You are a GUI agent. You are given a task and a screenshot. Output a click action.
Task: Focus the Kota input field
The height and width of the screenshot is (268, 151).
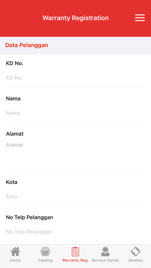(x=75, y=196)
